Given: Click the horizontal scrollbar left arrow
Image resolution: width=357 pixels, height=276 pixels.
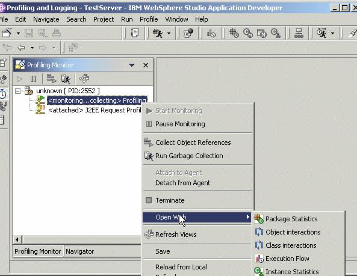Looking at the screenshot, I should (17, 239).
